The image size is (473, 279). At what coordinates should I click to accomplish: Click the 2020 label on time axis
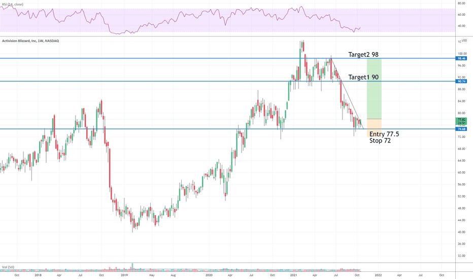coord(209,275)
